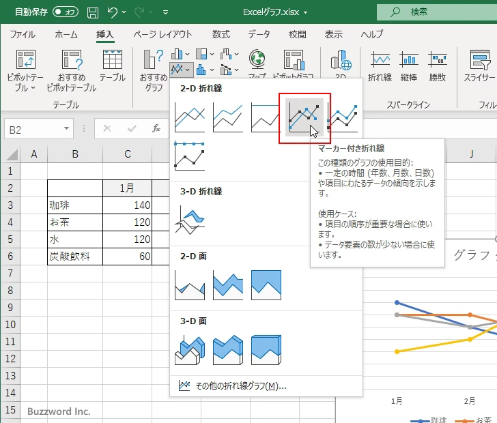
Task: Switch to the 挿入 tab
Action: [105, 34]
